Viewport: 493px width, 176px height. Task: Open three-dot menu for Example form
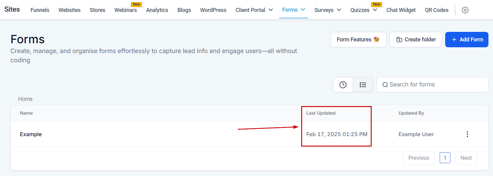[467, 134]
